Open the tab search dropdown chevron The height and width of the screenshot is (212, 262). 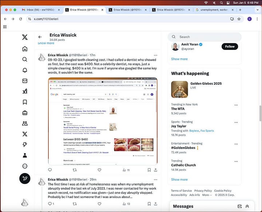click(x=258, y=10)
